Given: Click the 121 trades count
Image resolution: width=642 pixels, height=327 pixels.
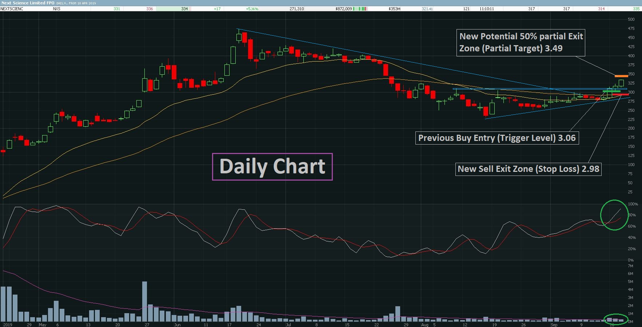Looking at the screenshot, I should point(466,9).
